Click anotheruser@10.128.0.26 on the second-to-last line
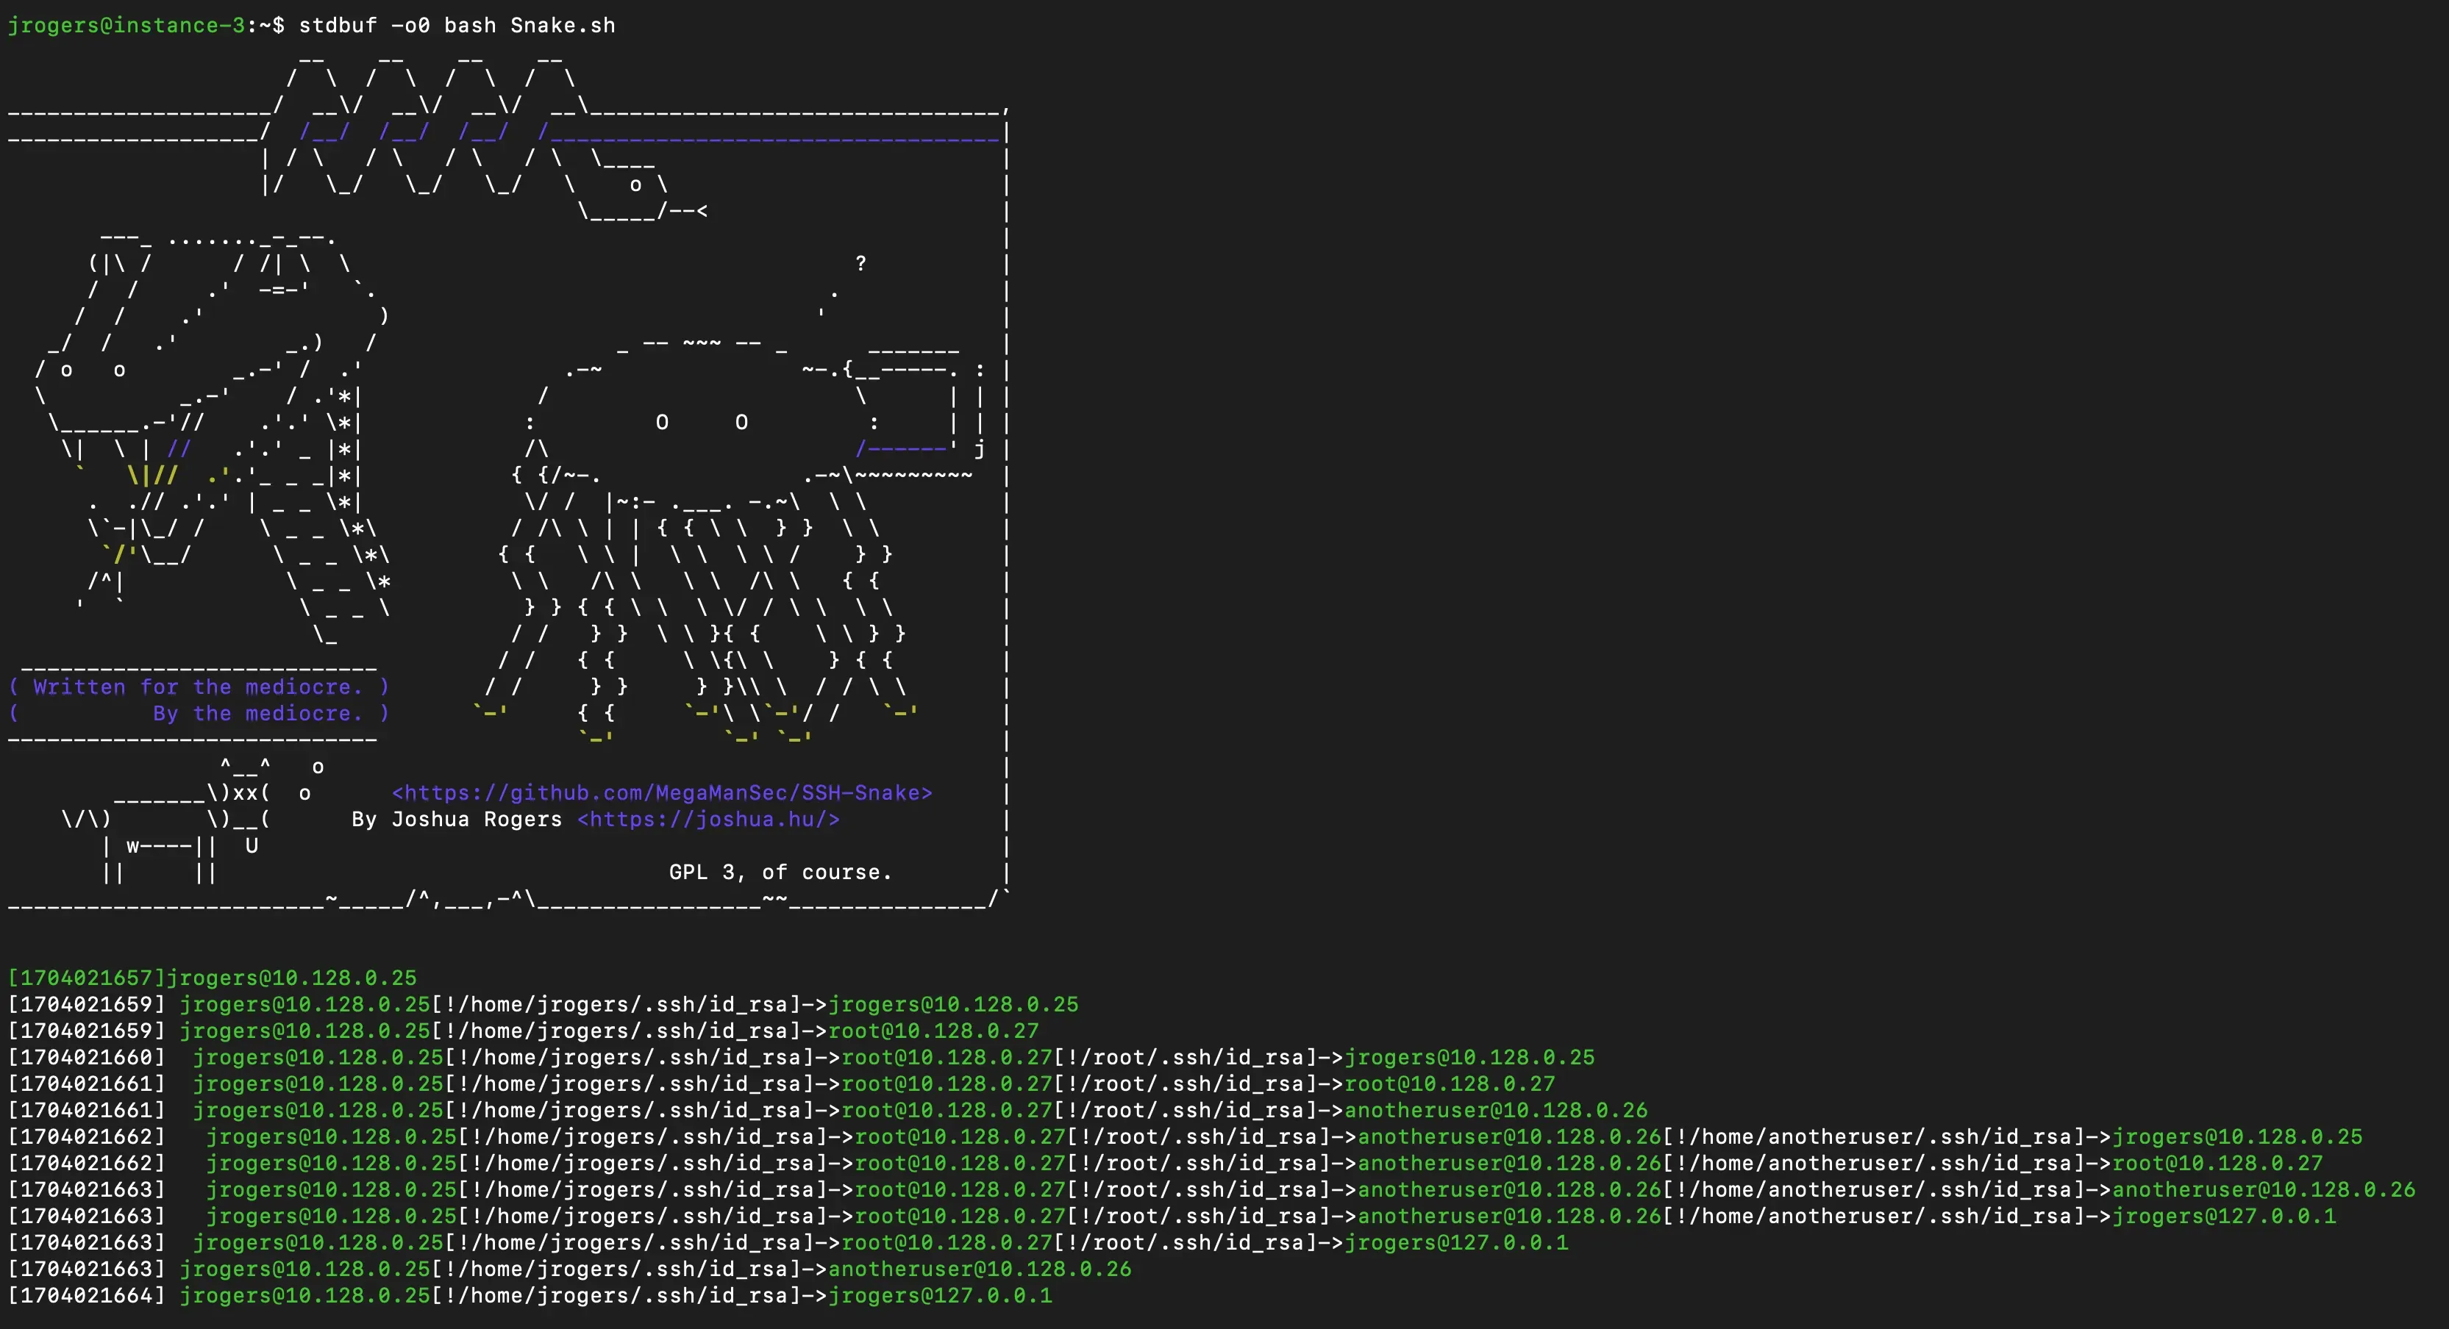Image resolution: width=2449 pixels, height=1329 pixels. point(979,1269)
